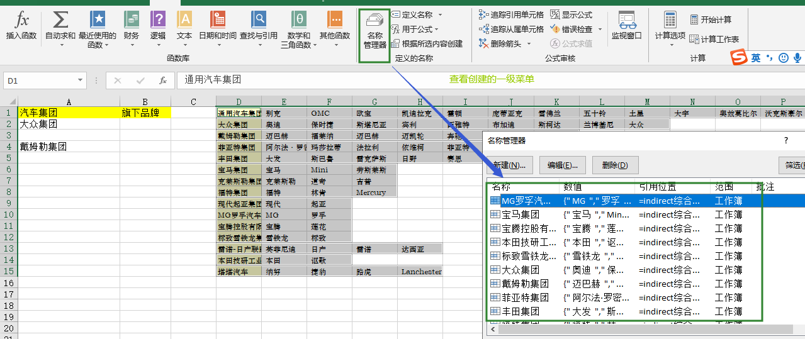805x339 pixels.
Task: Click the Sogou IME microphone icon
Action: [797, 58]
